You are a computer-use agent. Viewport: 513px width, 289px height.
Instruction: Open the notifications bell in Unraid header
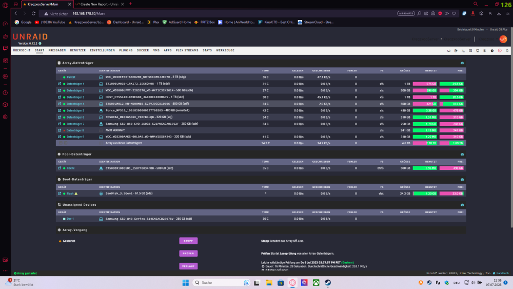pyautogui.click(x=507, y=51)
